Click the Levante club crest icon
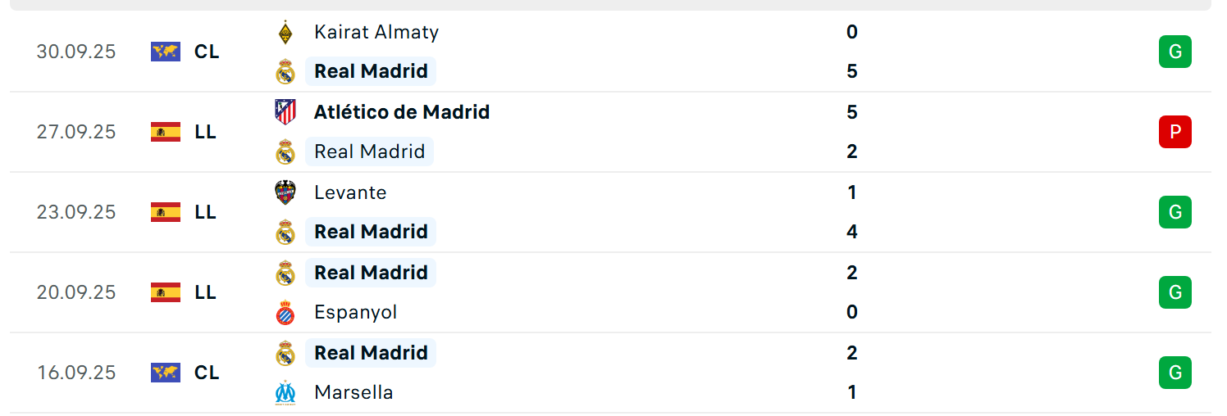Image resolution: width=1227 pixels, height=416 pixels. (285, 192)
